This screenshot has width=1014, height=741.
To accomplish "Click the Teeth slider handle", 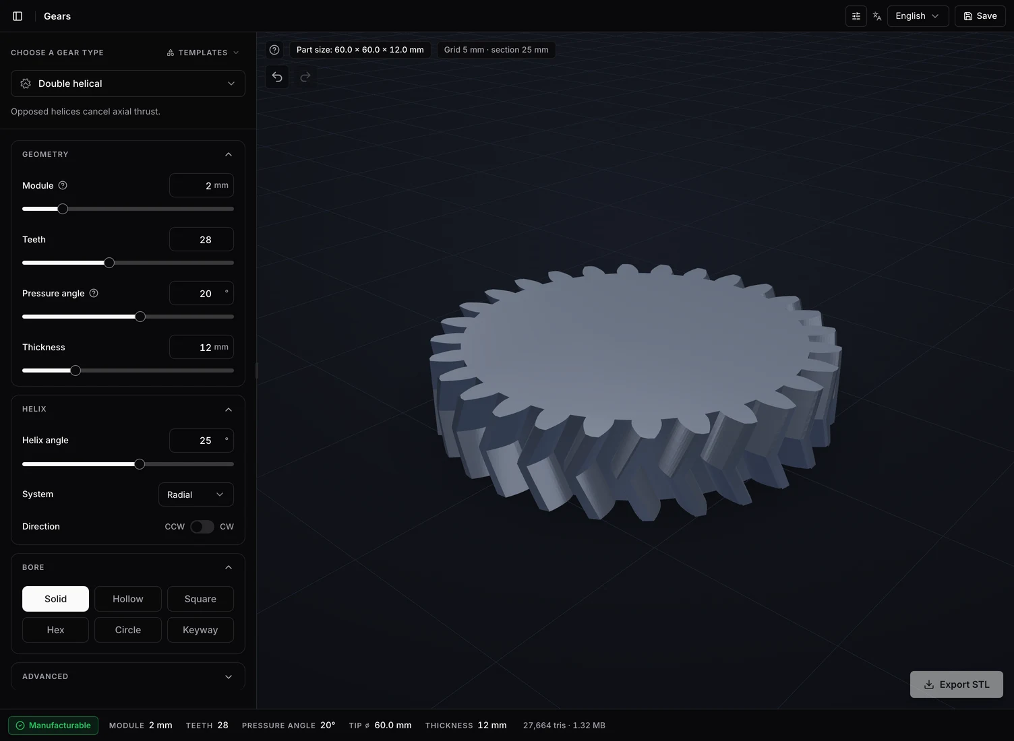I will 109,263.
